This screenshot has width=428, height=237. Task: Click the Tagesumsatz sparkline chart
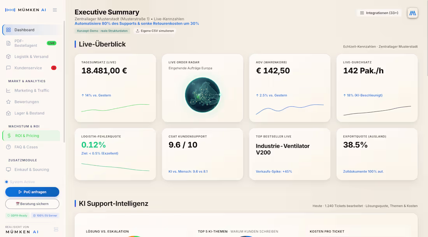click(115, 108)
